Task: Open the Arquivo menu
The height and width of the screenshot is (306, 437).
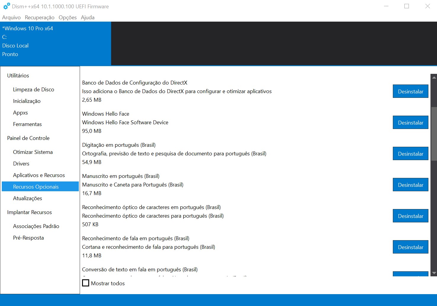Action: point(11,17)
